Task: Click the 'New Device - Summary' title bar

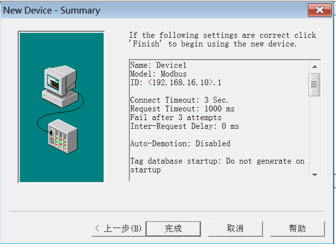Action: [145, 10]
